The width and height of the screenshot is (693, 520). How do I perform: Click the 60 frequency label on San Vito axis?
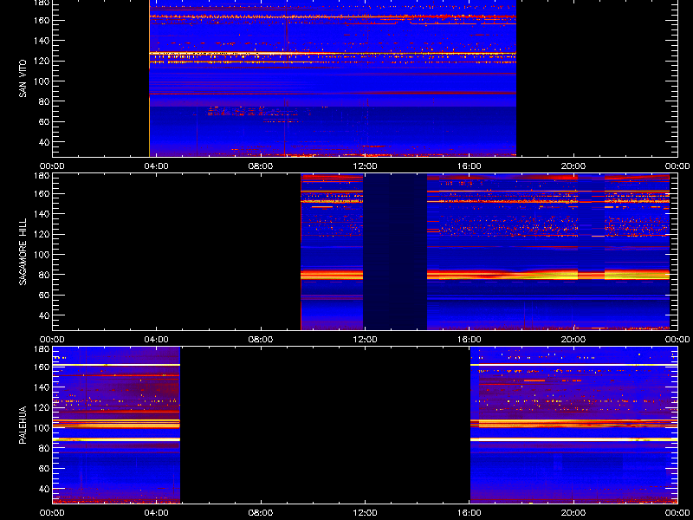coord(44,121)
